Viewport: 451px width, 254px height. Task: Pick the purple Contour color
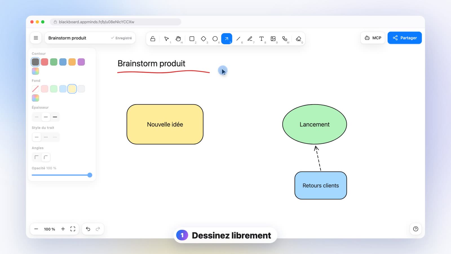(81, 62)
